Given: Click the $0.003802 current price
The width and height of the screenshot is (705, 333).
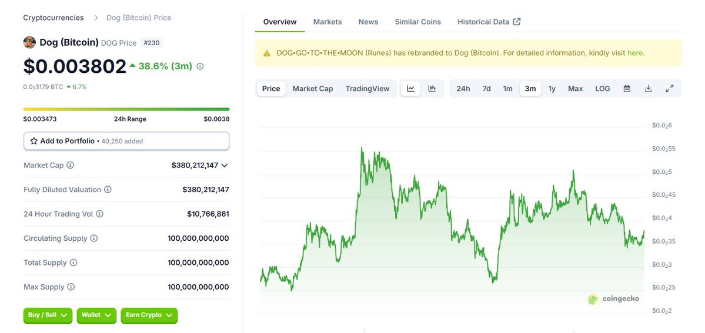Looking at the screenshot, I should coord(75,66).
